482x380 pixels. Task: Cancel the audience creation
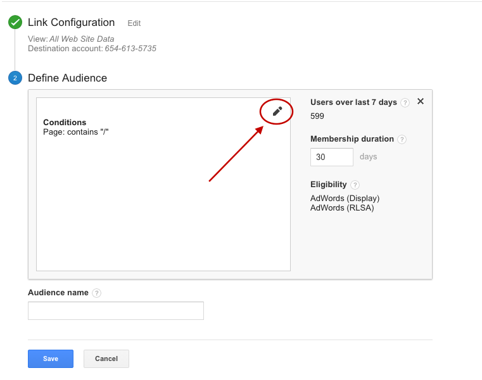click(x=106, y=359)
